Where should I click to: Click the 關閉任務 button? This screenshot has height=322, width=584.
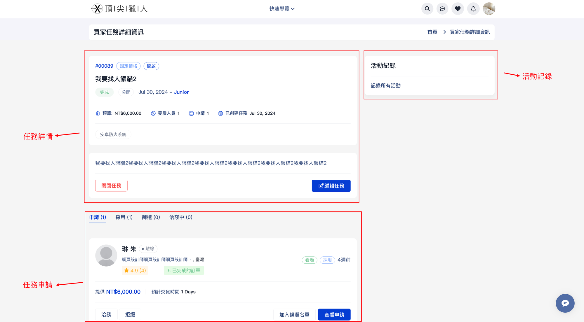(x=111, y=186)
